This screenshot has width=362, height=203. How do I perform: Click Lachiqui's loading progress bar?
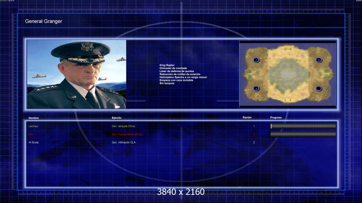(x=303, y=126)
